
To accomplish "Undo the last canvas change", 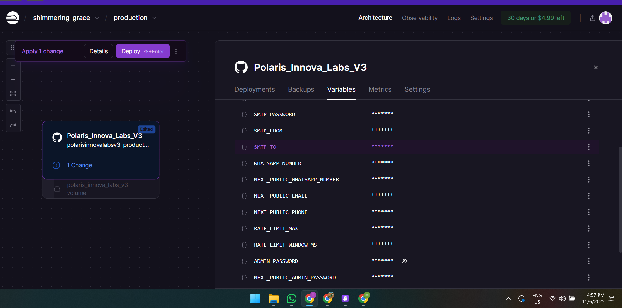I will (13, 111).
